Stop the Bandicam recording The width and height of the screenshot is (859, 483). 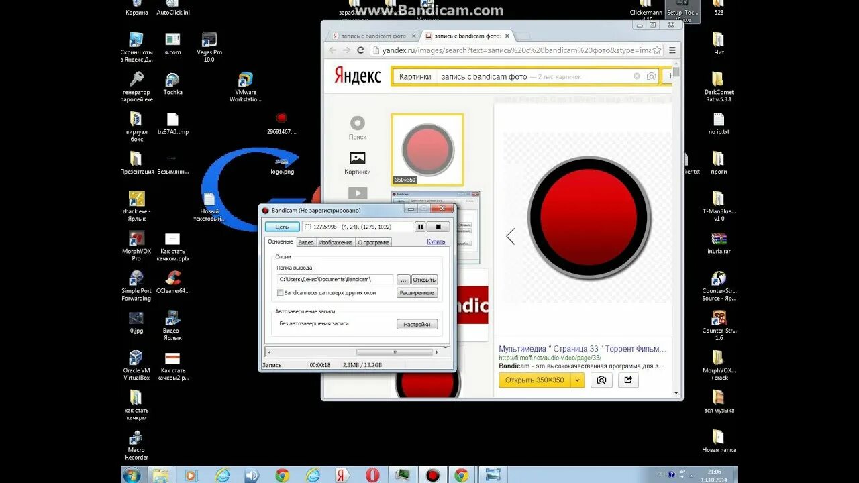click(x=438, y=227)
